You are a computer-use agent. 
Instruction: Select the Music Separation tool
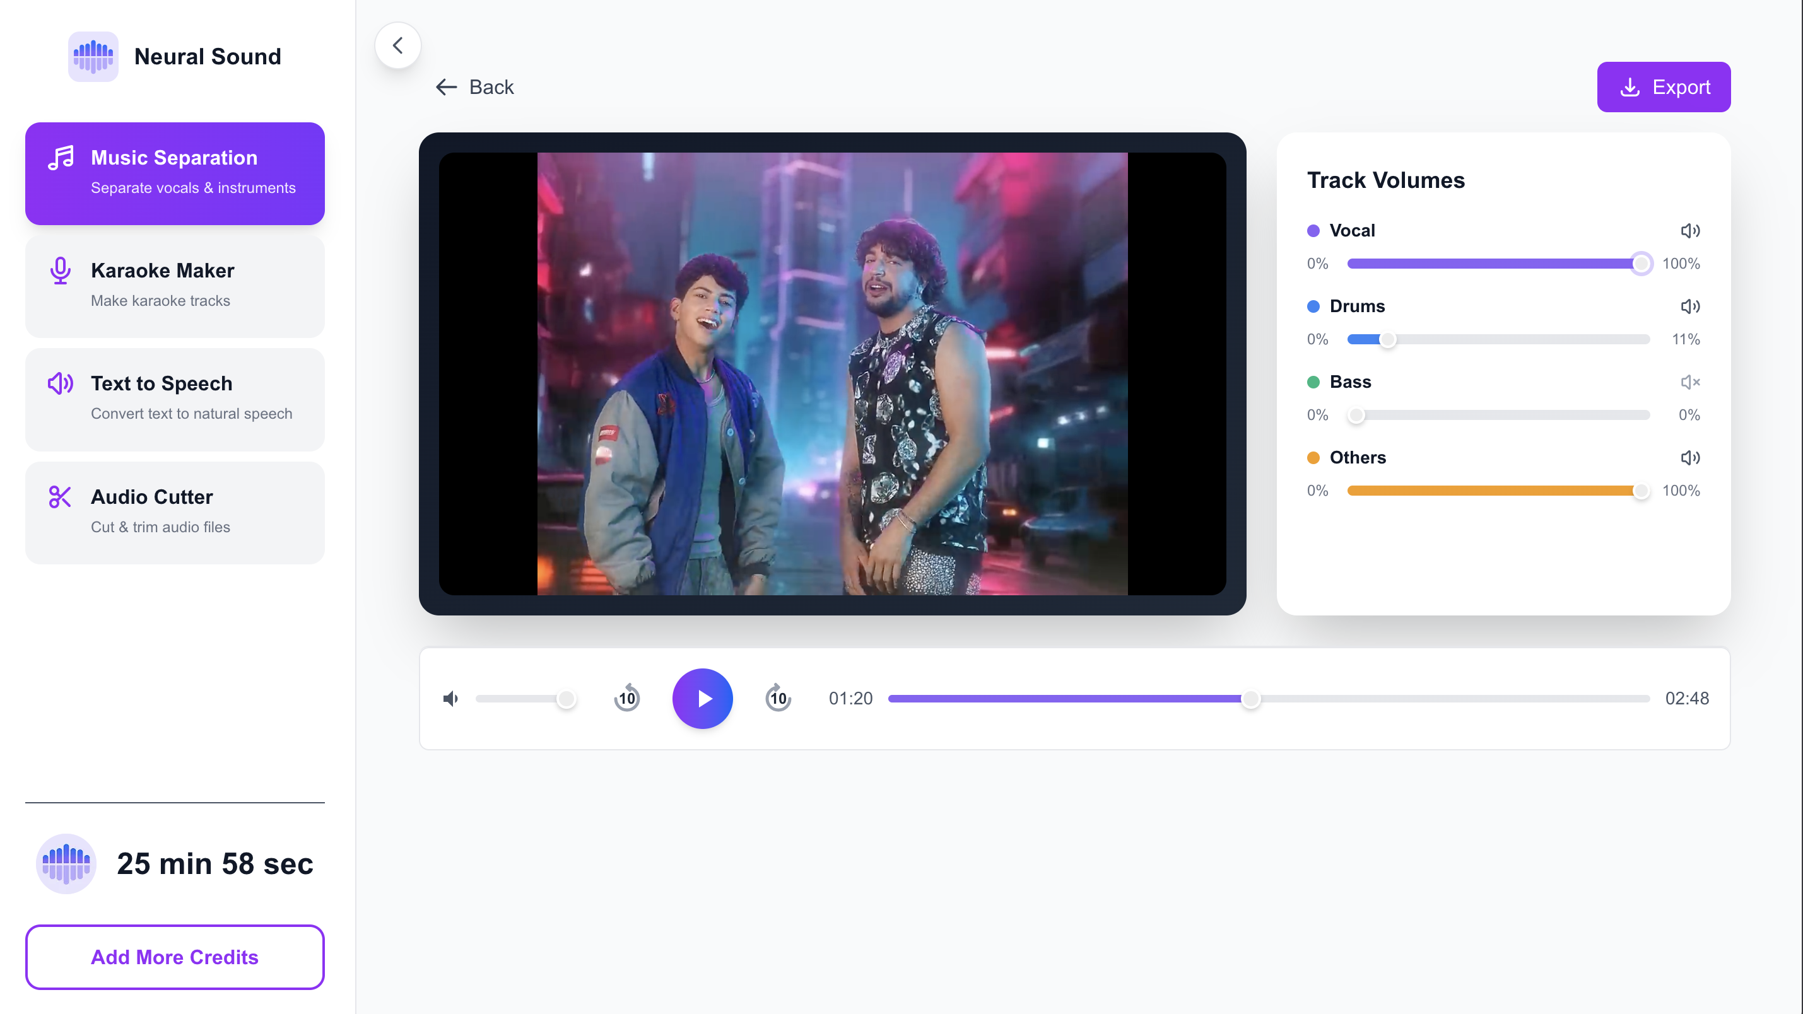(174, 172)
